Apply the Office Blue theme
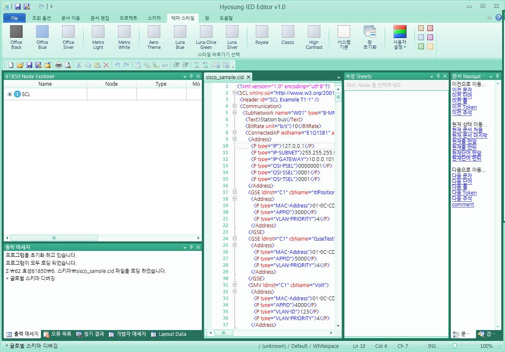This screenshot has height=352, width=505. (x=42, y=37)
